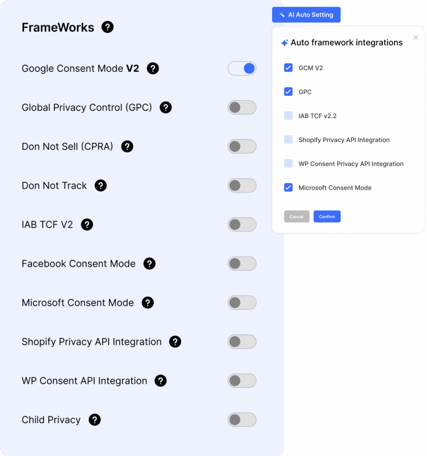Screen dimensions: 427x456
Task: Uncheck Microsoft Consent Mode in popup
Action: [288, 187]
